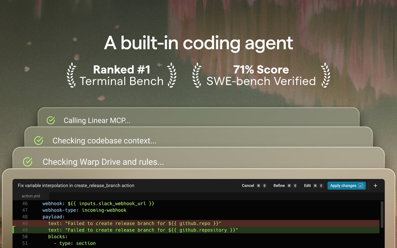Click the diff title Fix variable interpolation
The image size is (397, 248).
[76, 186]
